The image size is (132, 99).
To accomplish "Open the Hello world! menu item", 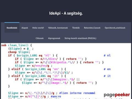I will coord(38,28).
